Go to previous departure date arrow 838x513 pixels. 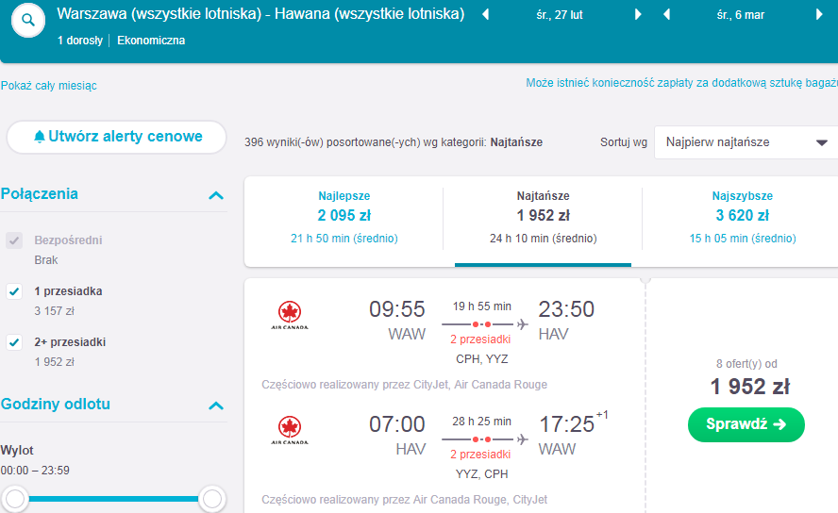point(485,14)
